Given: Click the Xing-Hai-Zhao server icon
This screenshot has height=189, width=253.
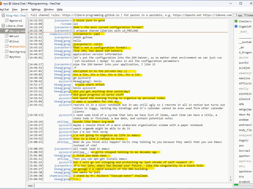Looking at the screenshot, I should 3,15.
